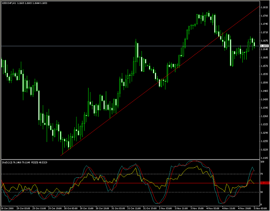The image size is (270, 211).
Task: Click the time axis label 4 Nov 19:00
Action: [245, 208]
